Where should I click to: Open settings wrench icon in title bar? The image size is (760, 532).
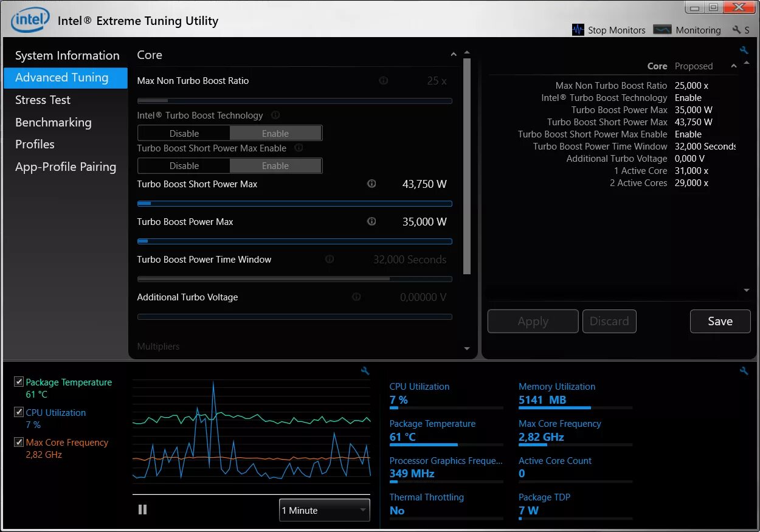click(x=736, y=30)
